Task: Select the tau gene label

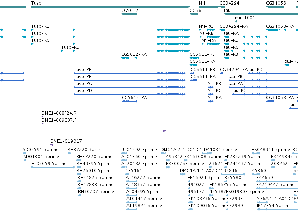Action: (227, 11)
